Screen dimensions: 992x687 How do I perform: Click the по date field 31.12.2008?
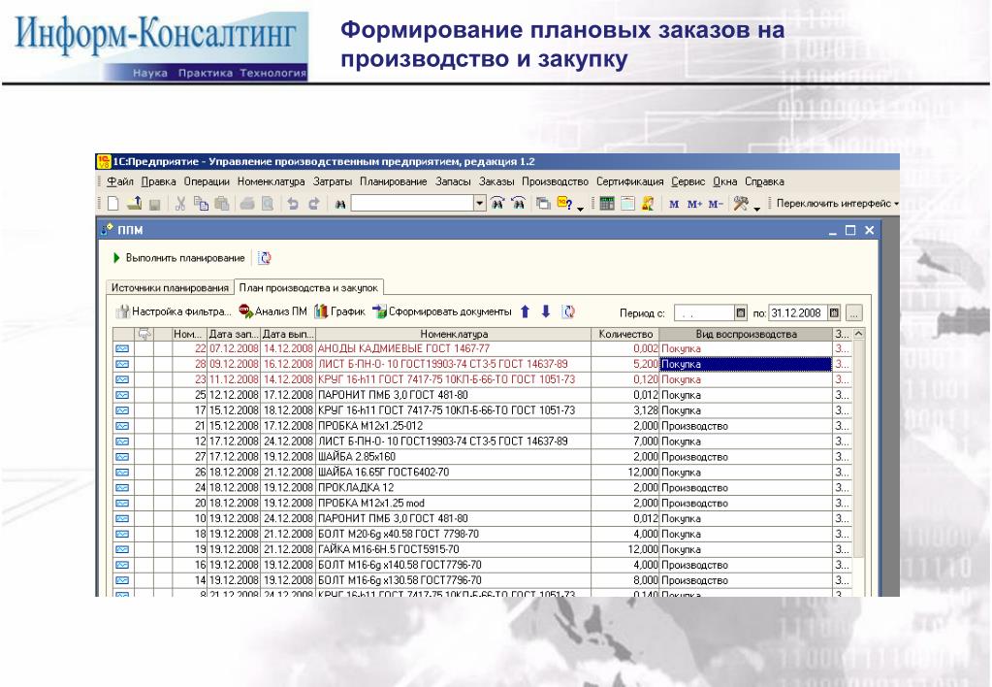(x=797, y=312)
